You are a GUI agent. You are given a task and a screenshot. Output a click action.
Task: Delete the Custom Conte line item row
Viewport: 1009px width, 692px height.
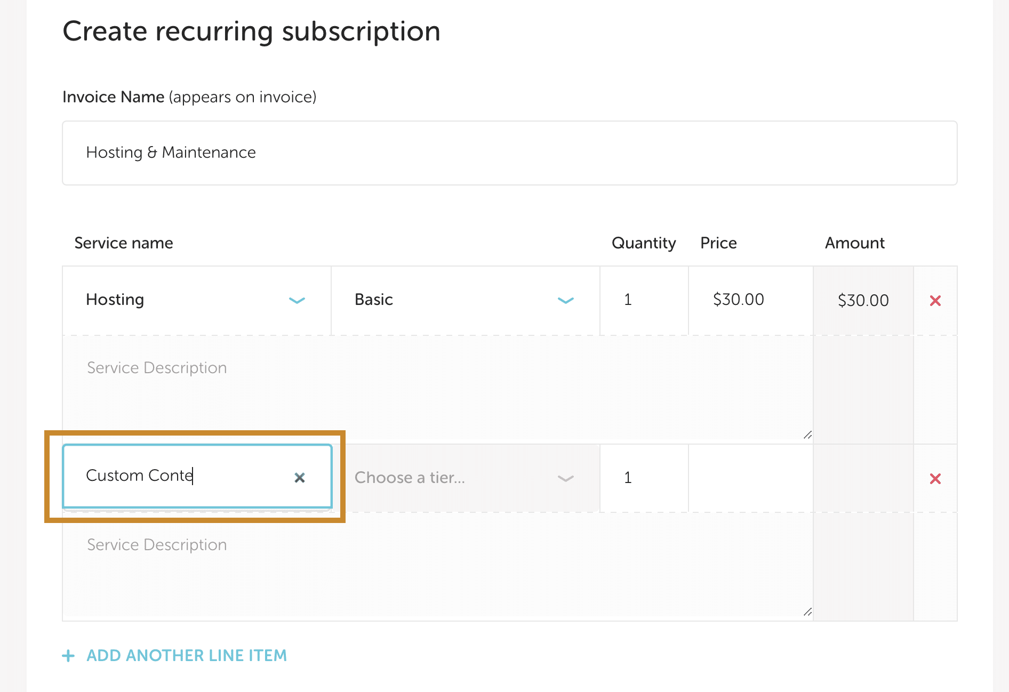pyautogui.click(x=935, y=479)
